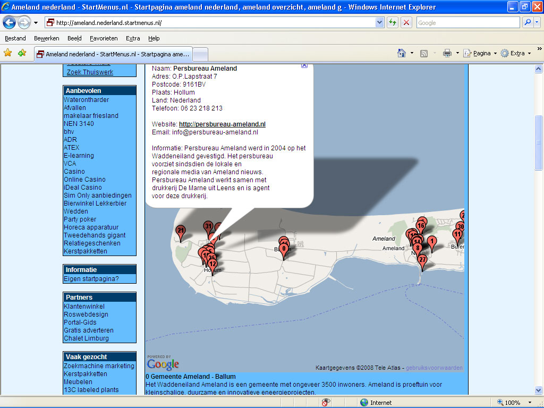The image size is (544, 408).
Task: Click the privacy report eye icon in status bar
Action: click(326, 403)
